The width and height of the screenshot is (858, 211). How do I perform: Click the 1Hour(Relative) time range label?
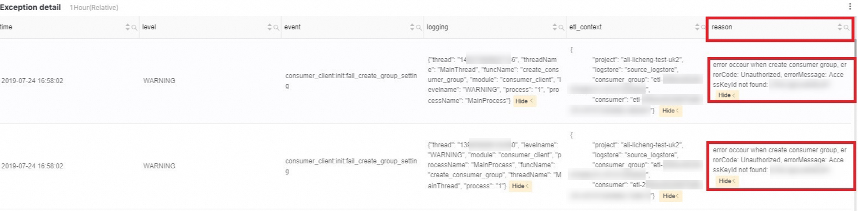(94, 8)
